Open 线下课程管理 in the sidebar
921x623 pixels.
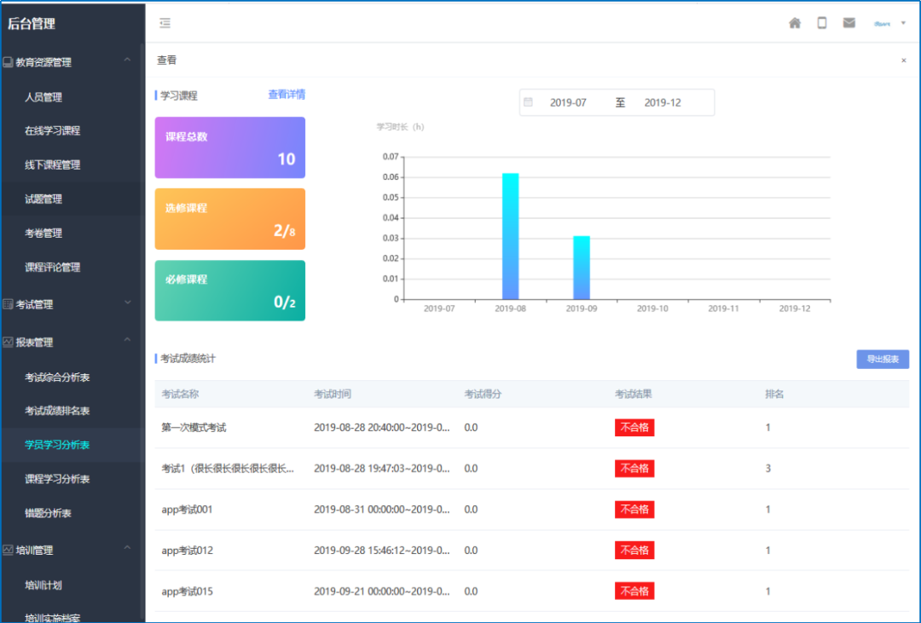52,165
